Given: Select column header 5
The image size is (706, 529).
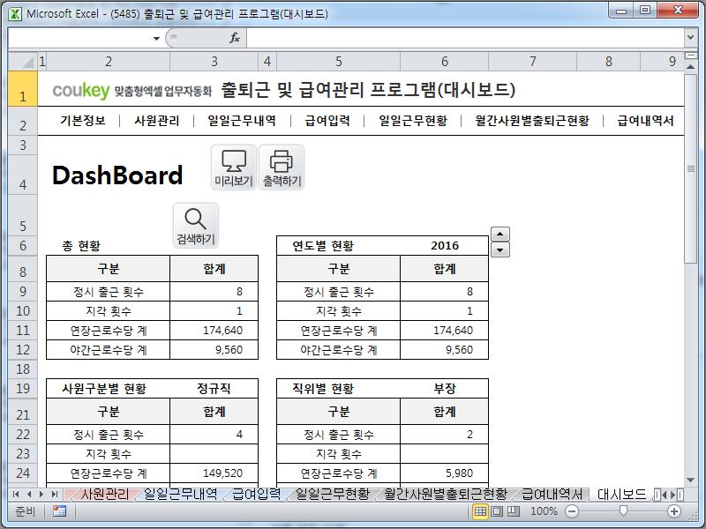Looking at the screenshot, I should [338, 62].
